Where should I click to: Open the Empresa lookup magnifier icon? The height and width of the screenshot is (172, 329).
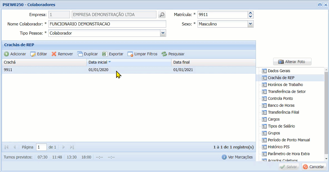[162, 15]
